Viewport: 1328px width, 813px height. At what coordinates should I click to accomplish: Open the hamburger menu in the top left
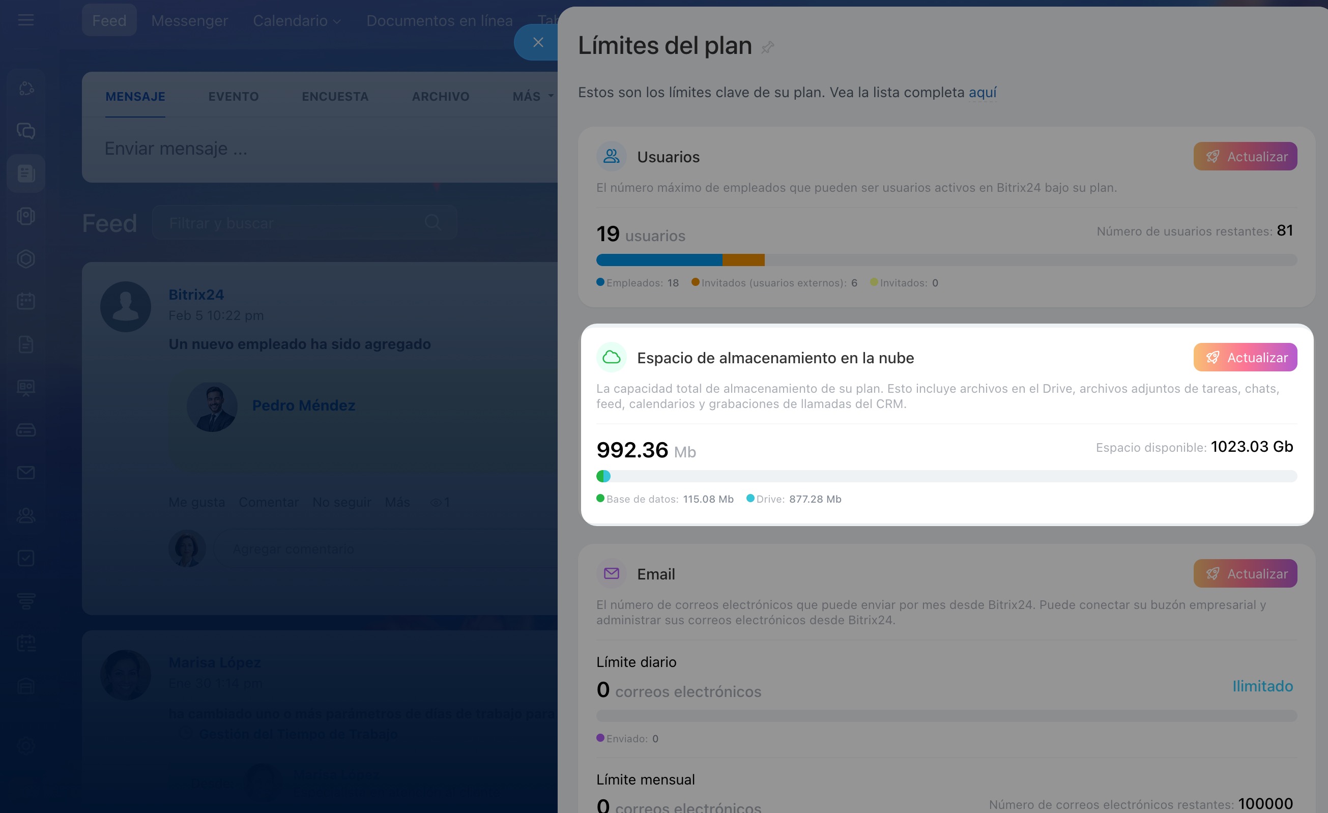click(26, 20)
